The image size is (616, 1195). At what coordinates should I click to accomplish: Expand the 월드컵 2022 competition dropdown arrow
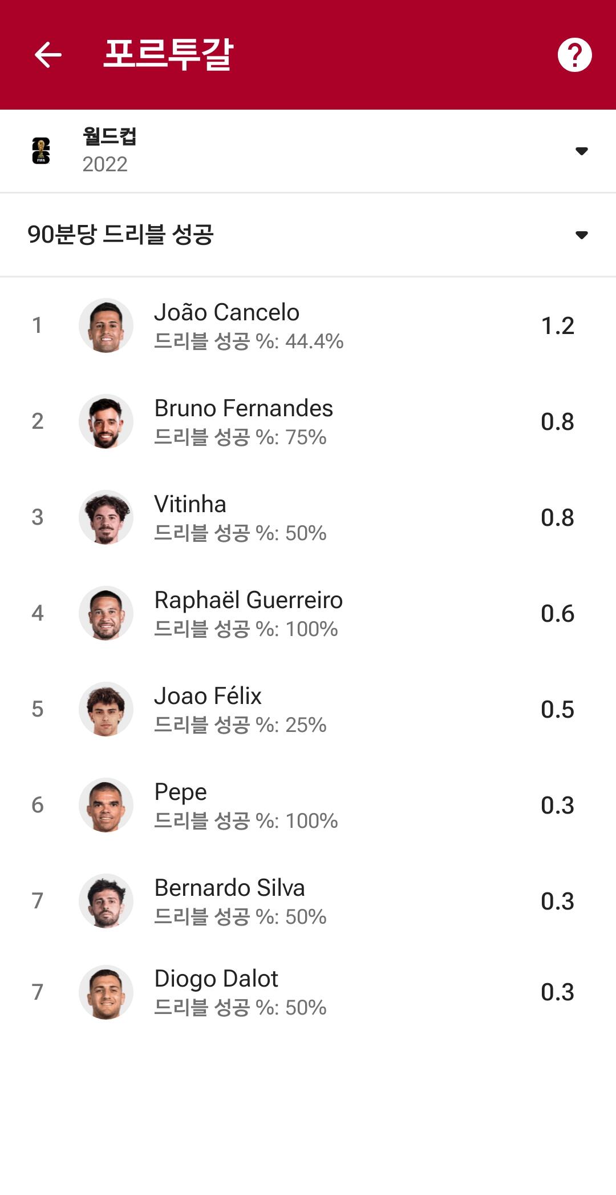582,151
